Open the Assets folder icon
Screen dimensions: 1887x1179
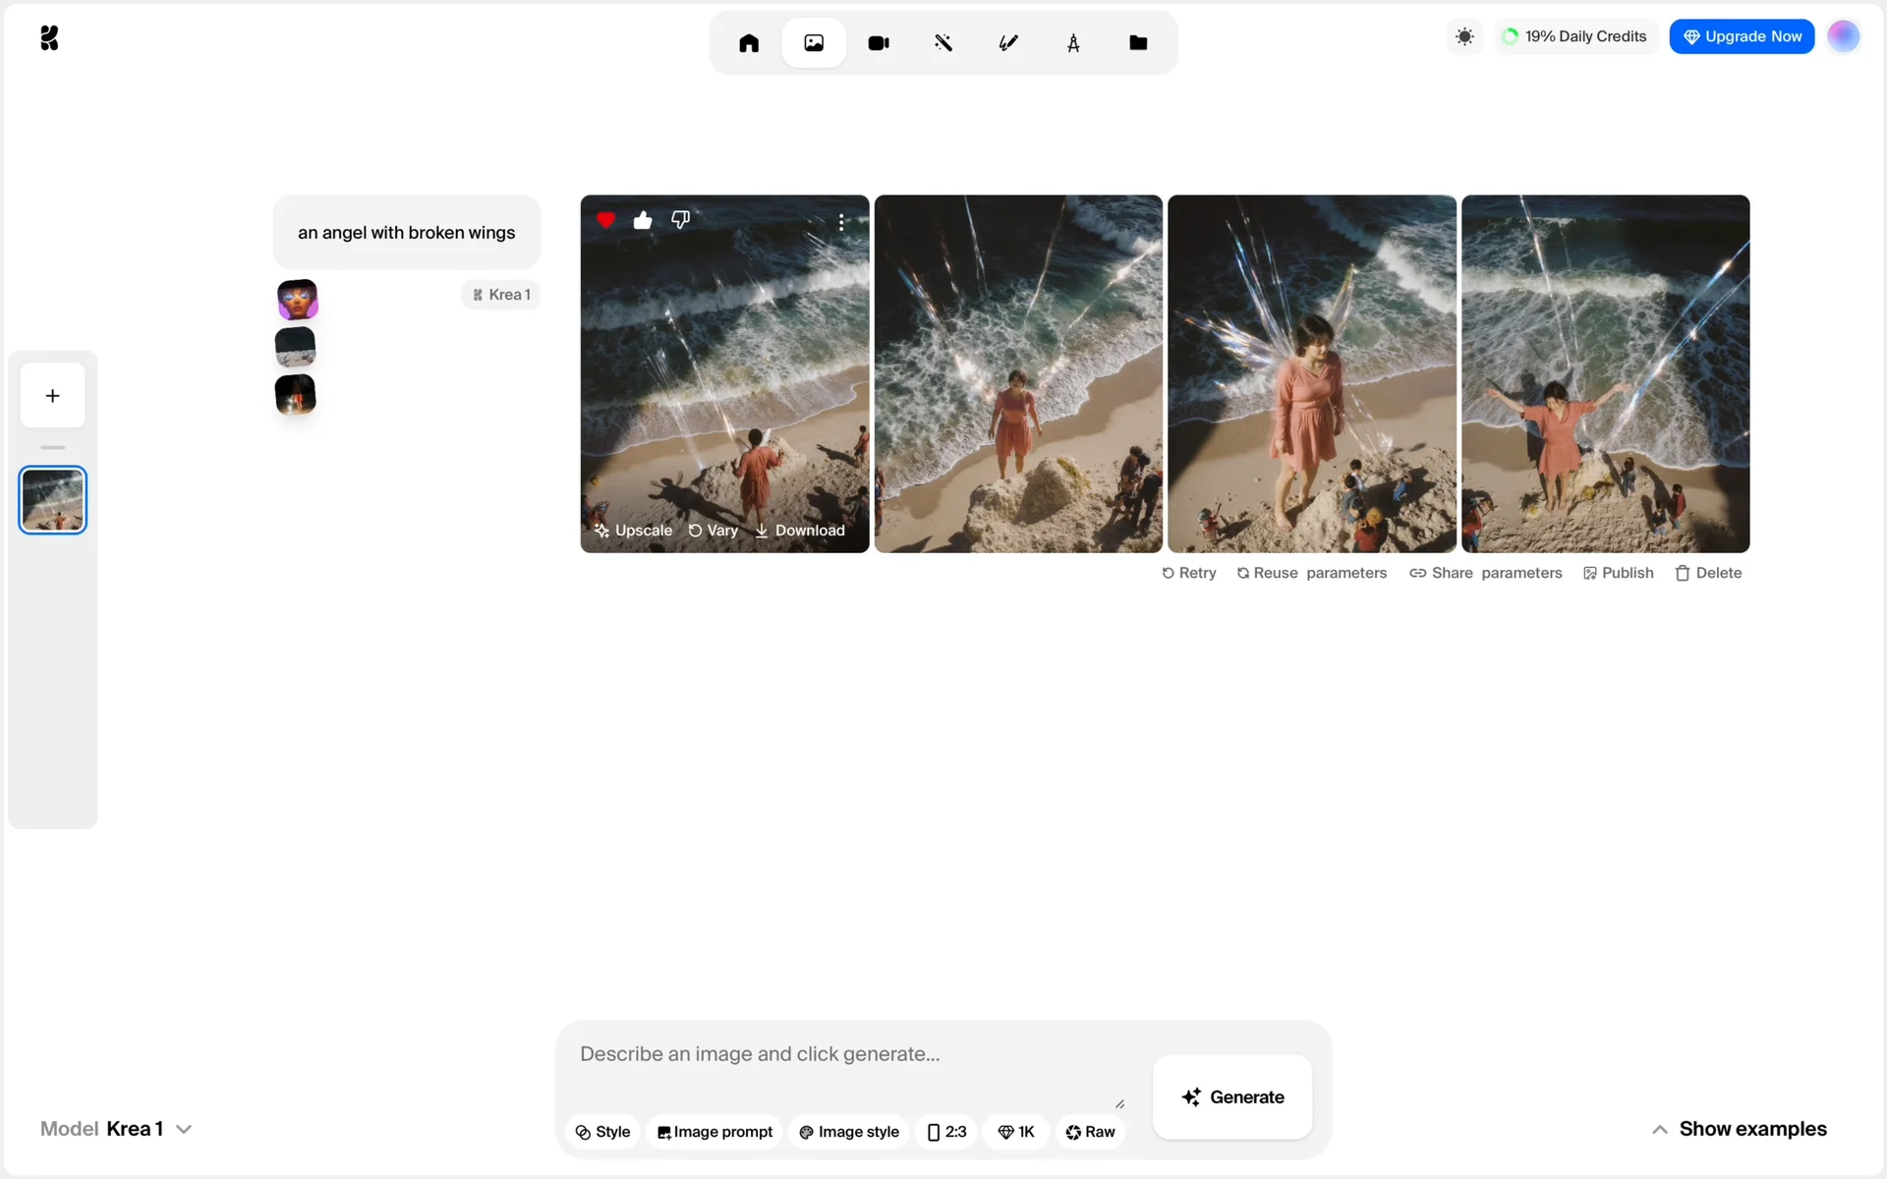pyautogui.click(x=1138, y=43)
